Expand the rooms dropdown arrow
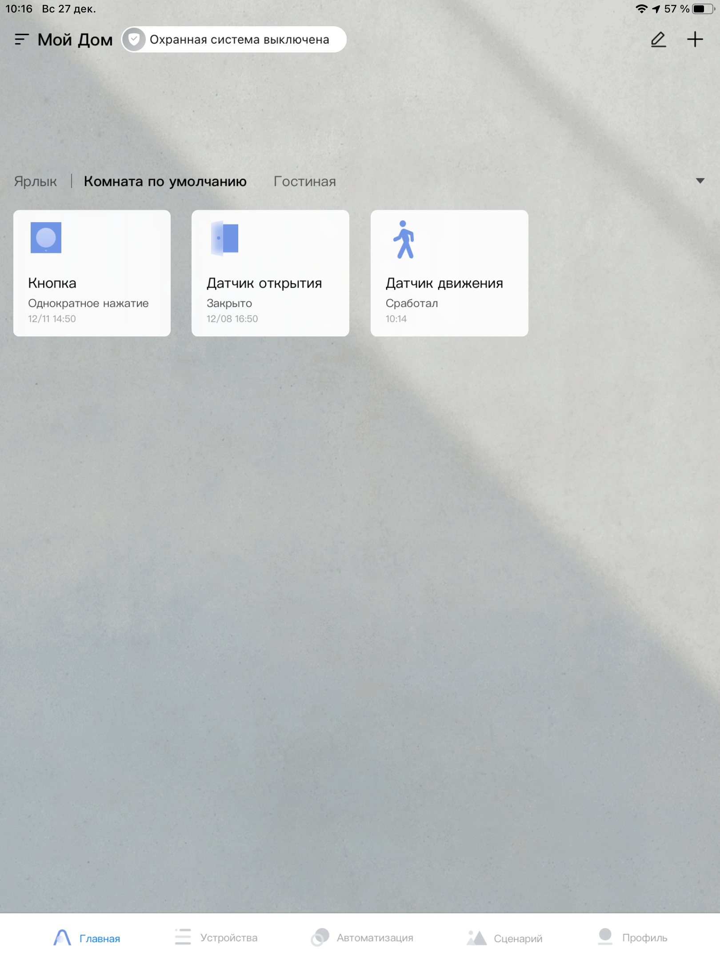Screen dimensions: 720x960 point(700,181)
